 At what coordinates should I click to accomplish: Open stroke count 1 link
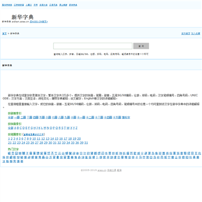[x=9, y=139]
